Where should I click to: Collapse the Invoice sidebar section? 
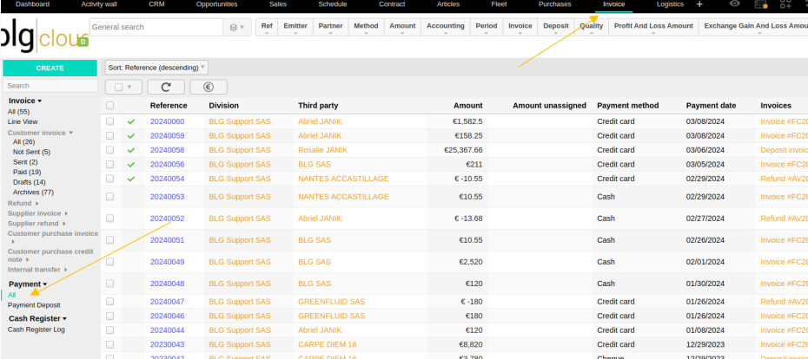24,101
